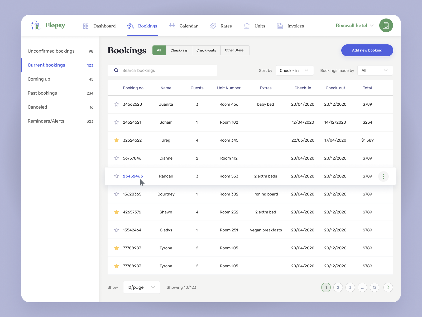Unstar booking 32524522 for Greg
The width and height of the screenshot is (422, 317).
[117, 140]
